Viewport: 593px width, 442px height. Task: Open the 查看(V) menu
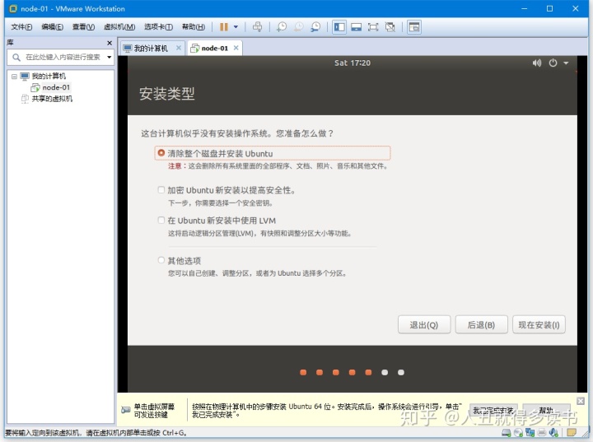coord(83,27)
